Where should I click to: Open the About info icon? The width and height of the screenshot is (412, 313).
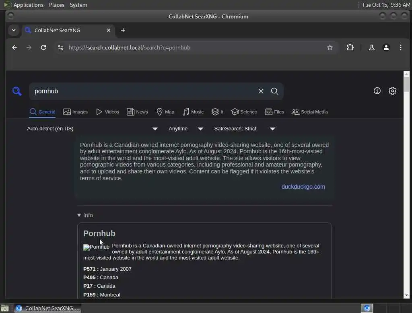coord(377,91)
